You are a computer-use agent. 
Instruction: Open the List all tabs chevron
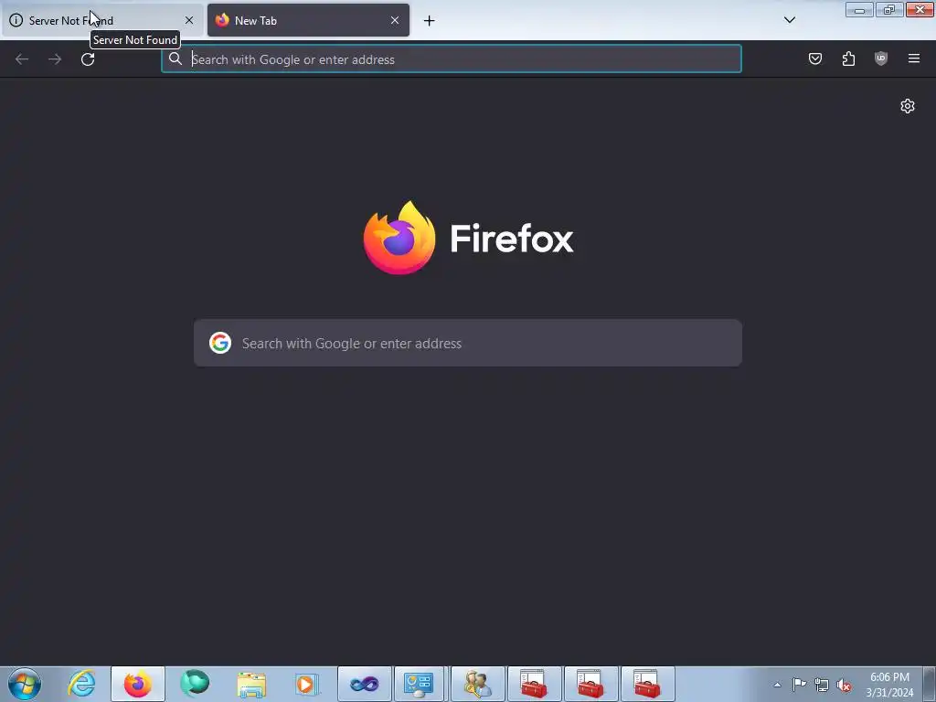789,20
